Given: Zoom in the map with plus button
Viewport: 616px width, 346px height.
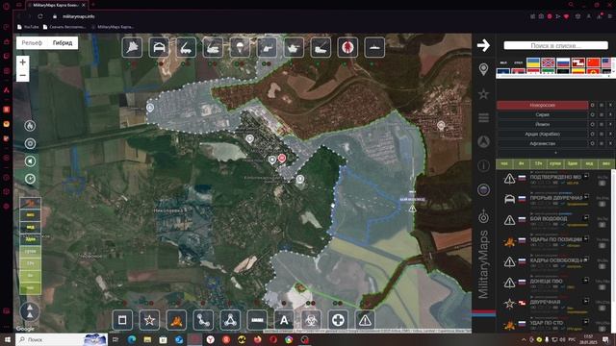Looking at the screenshot, I should (x=23, y=62).
